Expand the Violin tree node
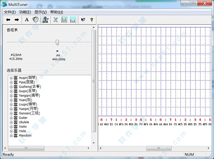 pyautogui.click(x=11, y=127)
